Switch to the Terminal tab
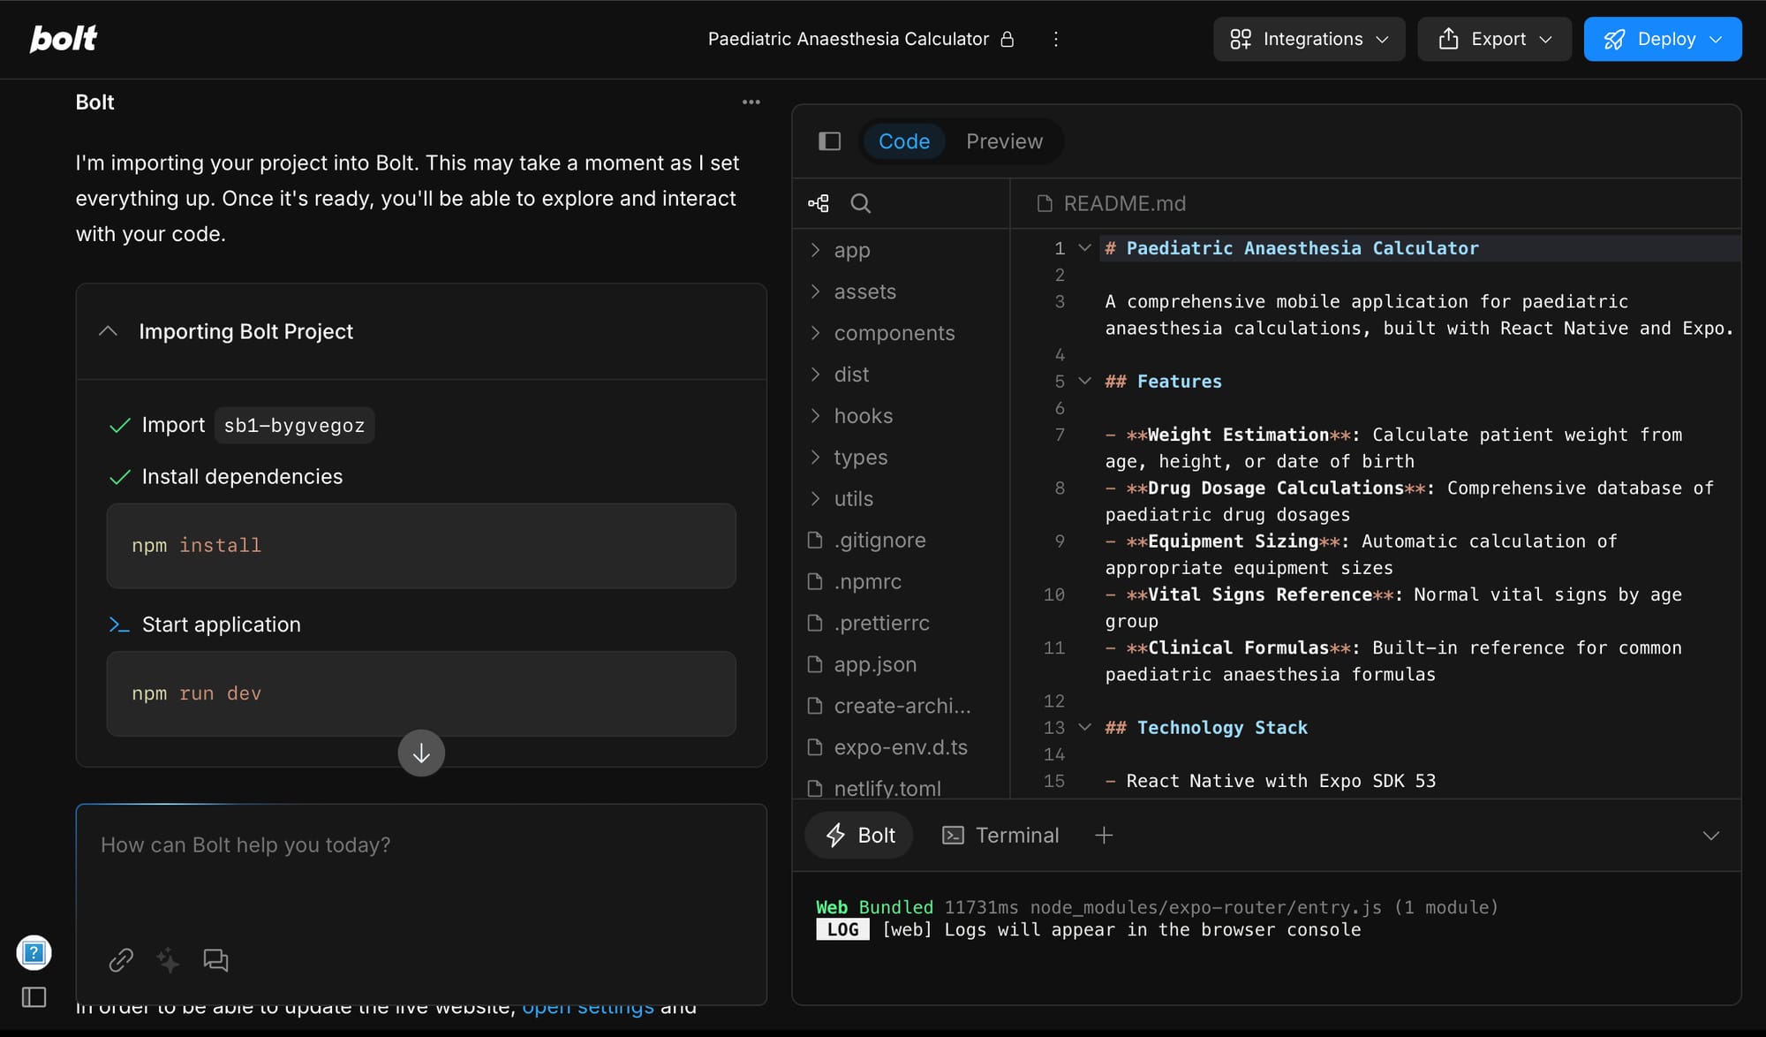Viewport: 1766px width, 1037px height. click(1000, 836)
